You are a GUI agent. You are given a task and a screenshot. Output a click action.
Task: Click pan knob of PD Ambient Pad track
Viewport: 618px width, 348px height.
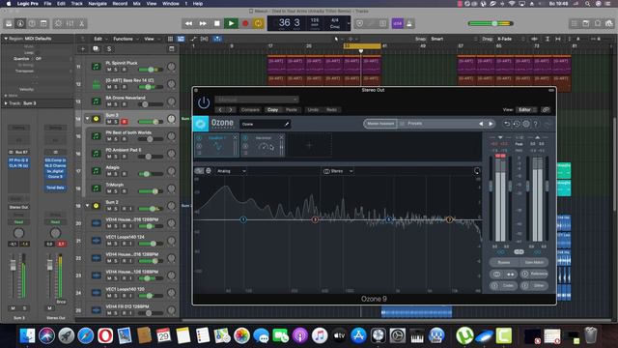(171, 154)
